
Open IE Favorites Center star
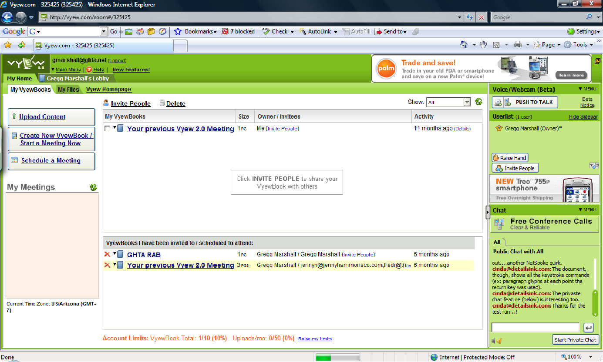pyautogui.click(x=7, y=45)
